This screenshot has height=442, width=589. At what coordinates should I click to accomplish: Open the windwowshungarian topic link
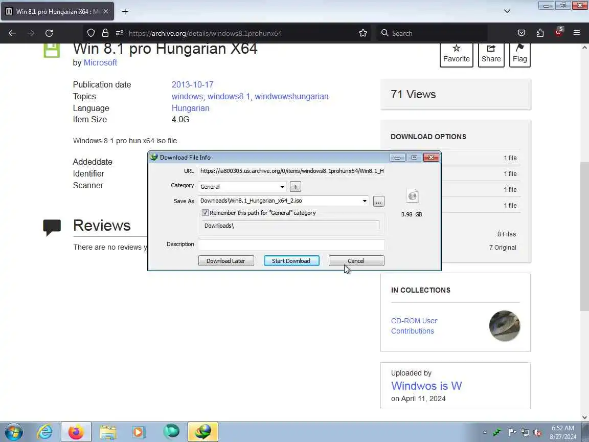click(x=291, y=96)
